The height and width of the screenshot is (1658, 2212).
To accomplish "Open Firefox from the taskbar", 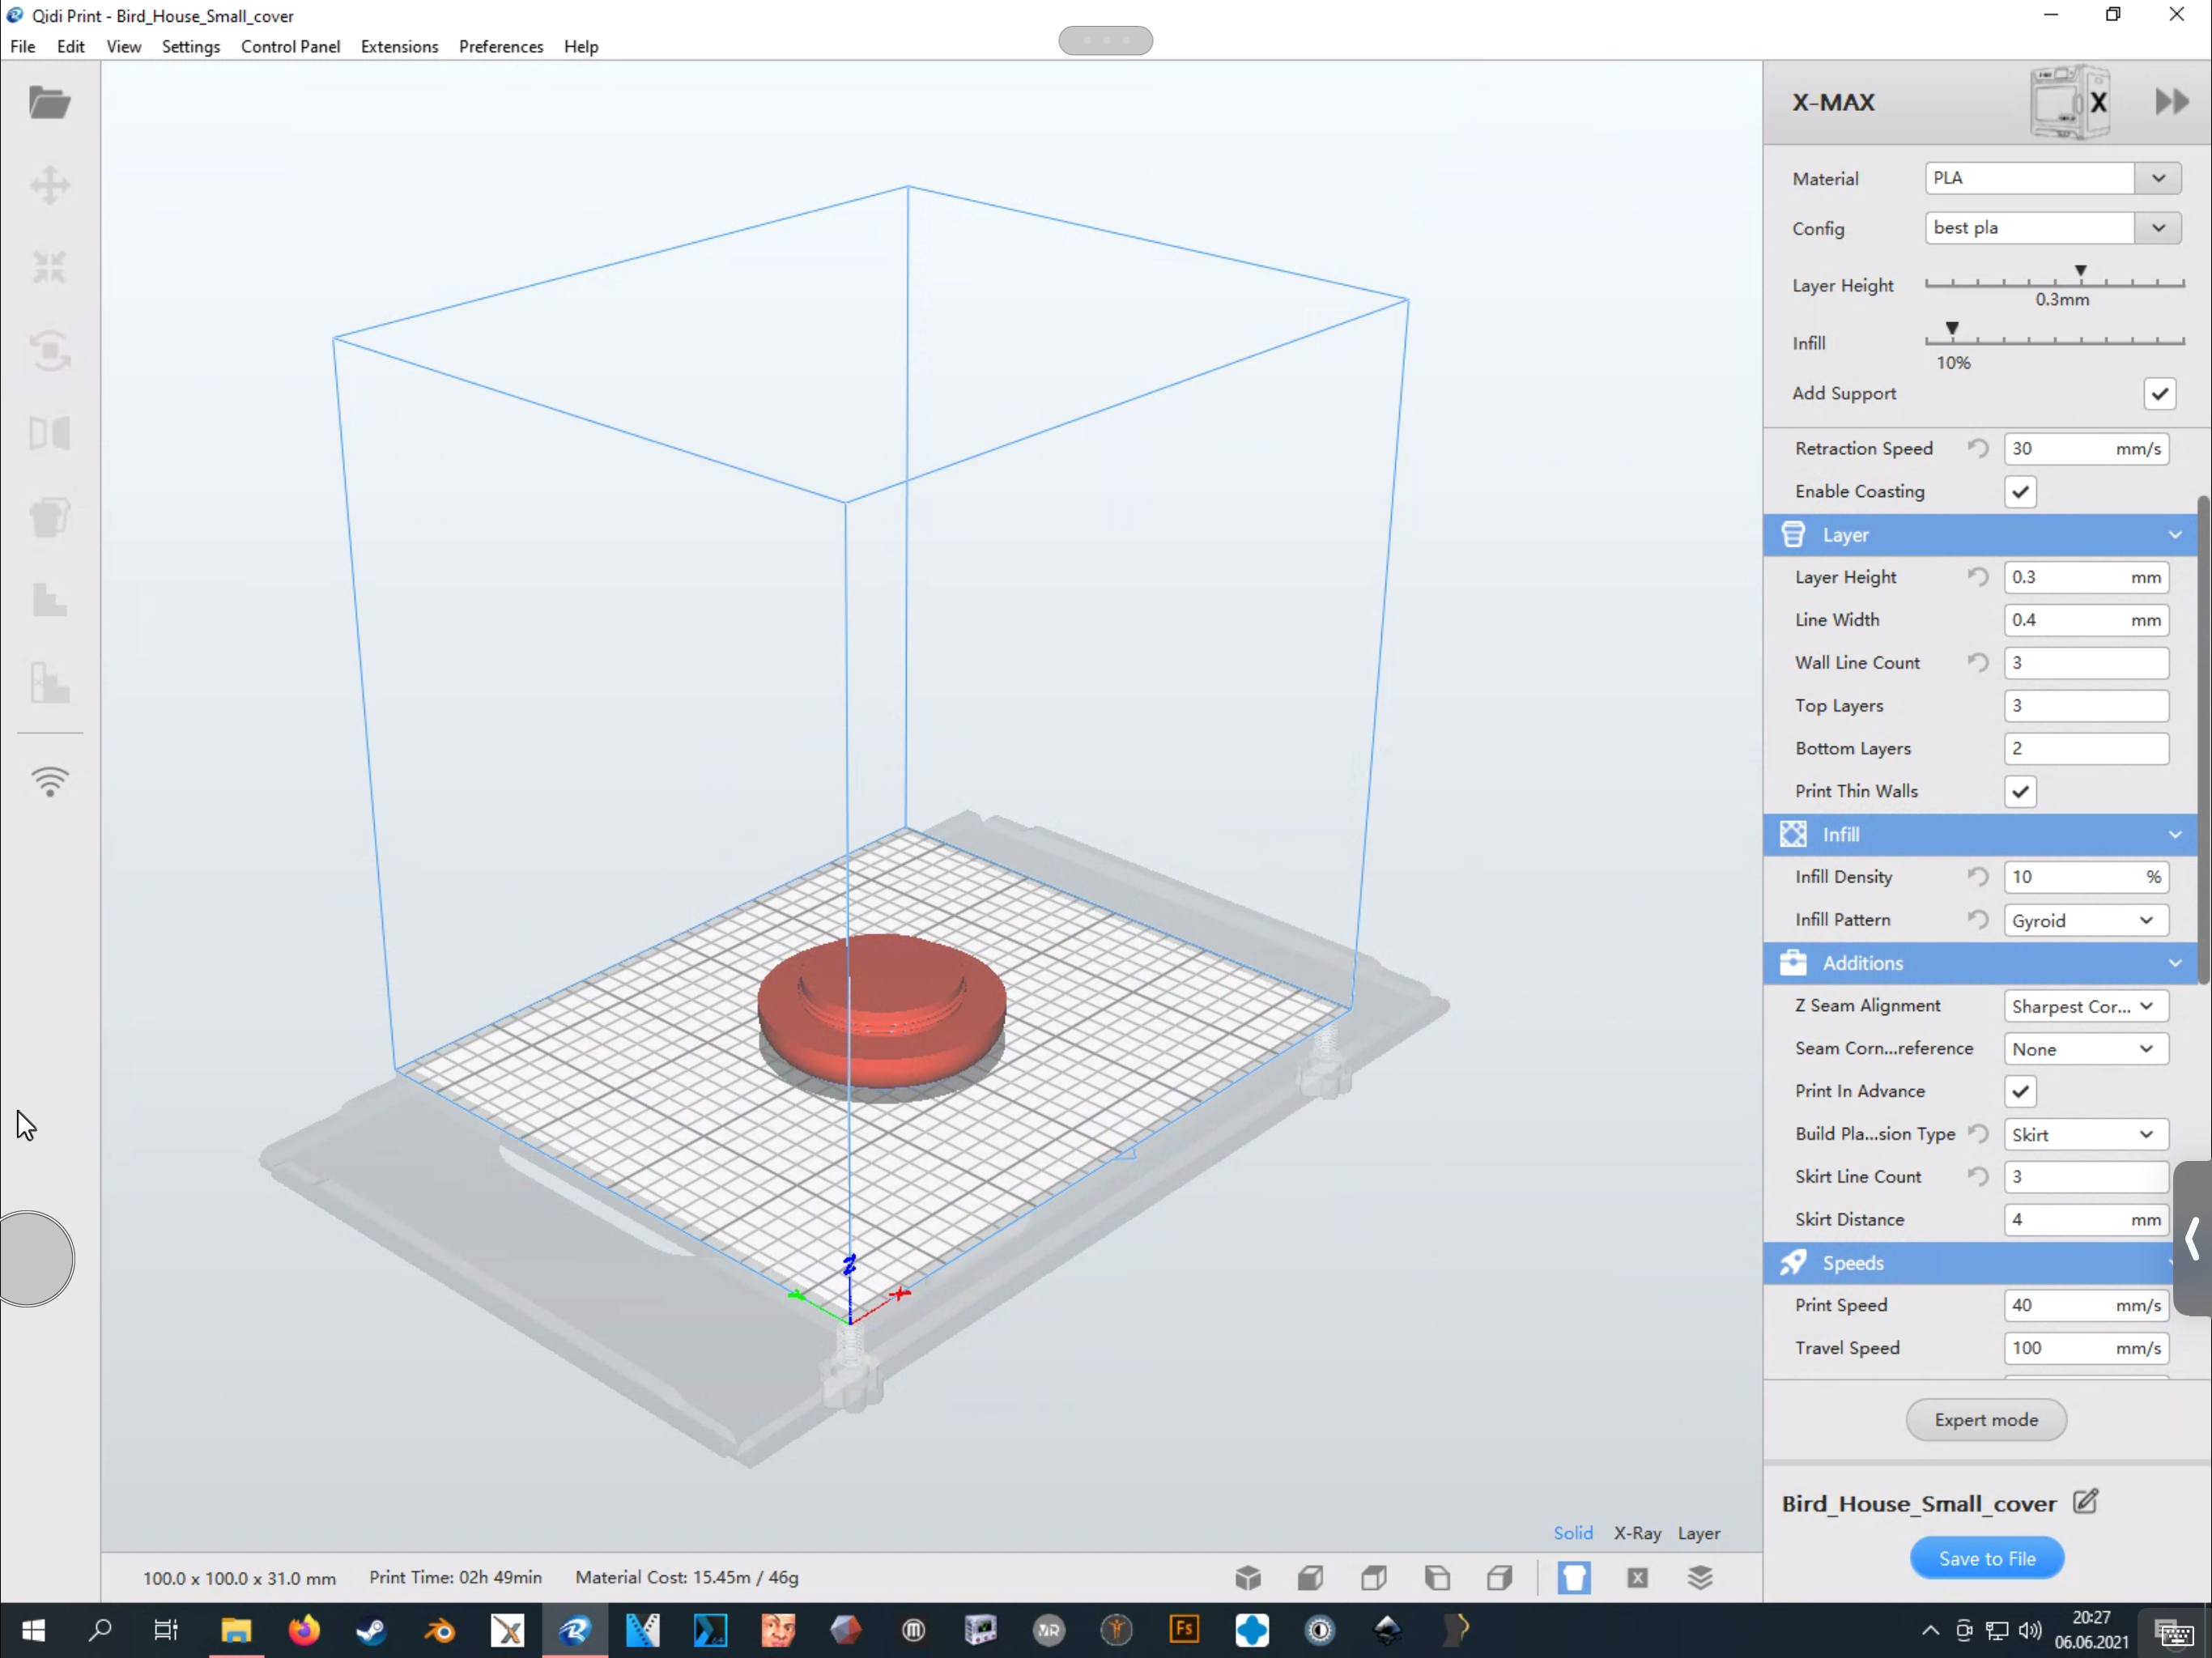I will 304,1631.
